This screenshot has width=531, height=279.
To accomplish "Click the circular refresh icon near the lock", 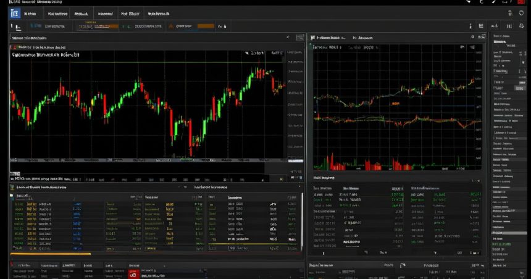I will point(522,13).
